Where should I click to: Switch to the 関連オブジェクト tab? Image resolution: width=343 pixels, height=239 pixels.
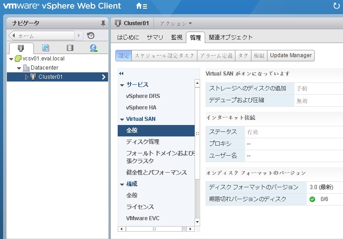coord(230,38)
